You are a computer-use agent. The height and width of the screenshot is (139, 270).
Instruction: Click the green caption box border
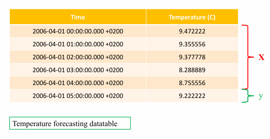tap(70, 117)
